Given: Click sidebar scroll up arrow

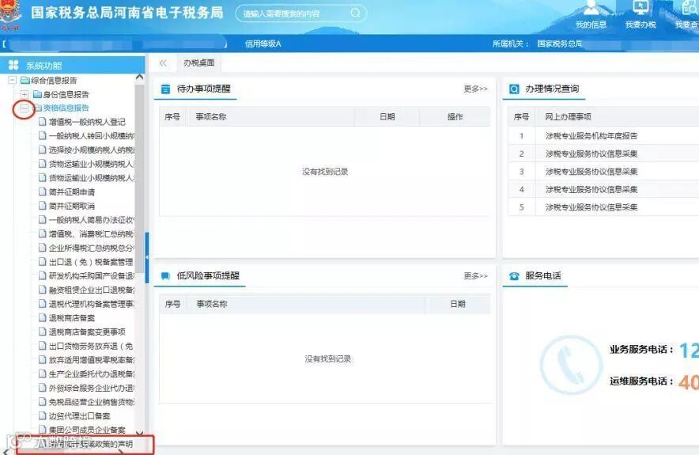Looking at the screenshot, I should 139,78.
